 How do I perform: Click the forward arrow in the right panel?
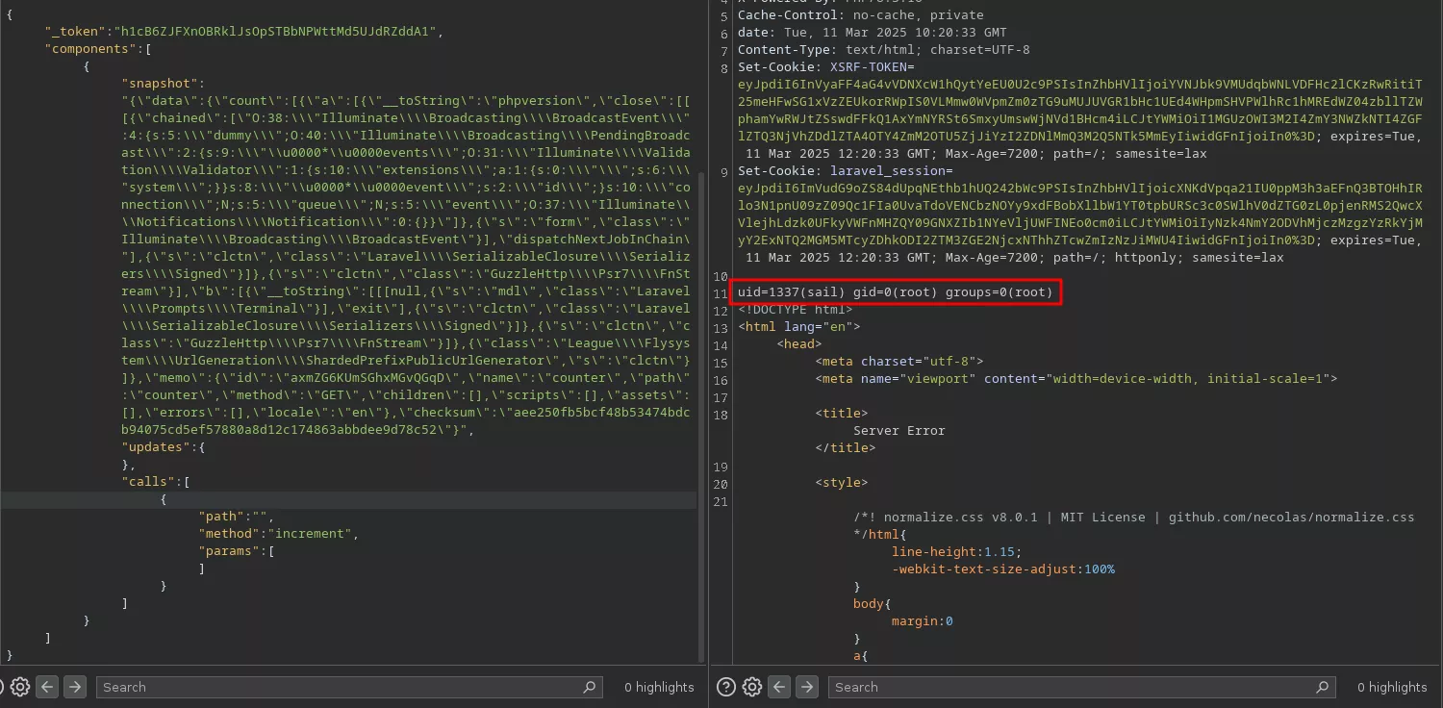click(806, 687)
